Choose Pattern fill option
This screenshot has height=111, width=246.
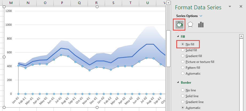coord(191,68)
